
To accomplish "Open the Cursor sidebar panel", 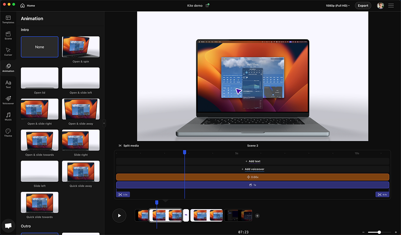I will 8,52.
